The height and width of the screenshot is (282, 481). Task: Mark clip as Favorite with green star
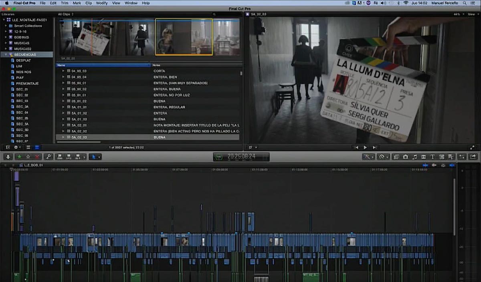19,157
